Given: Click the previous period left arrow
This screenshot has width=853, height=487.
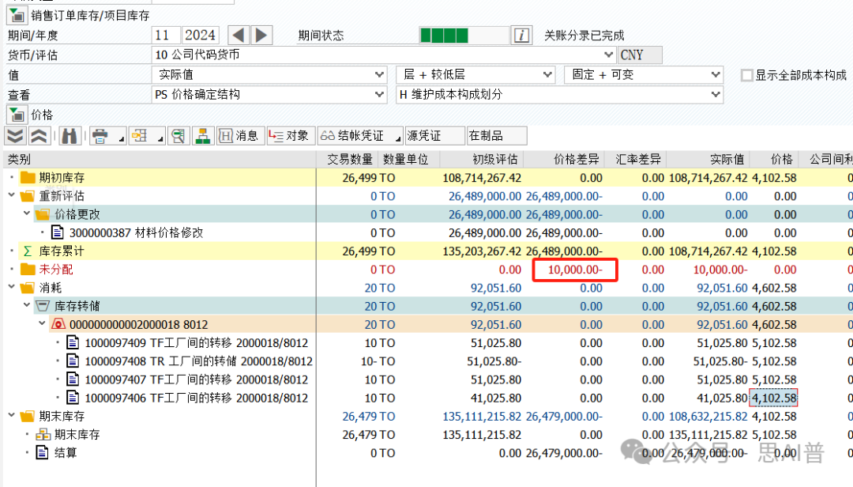Looking at the screenshot, I should coord(238,36).
